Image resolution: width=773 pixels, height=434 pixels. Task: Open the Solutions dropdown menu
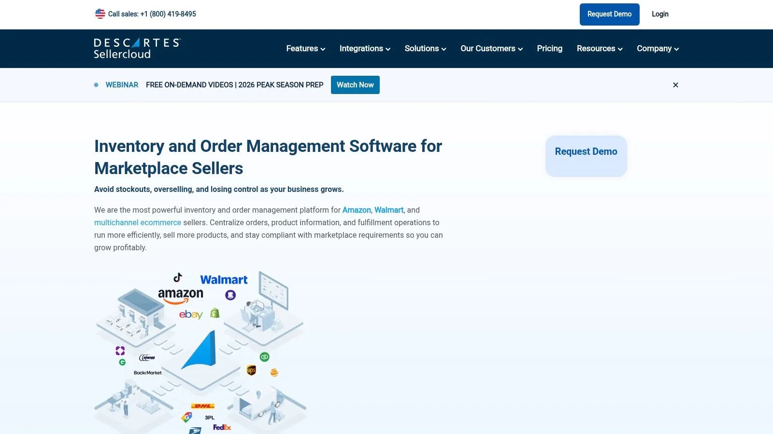(425, 49)
